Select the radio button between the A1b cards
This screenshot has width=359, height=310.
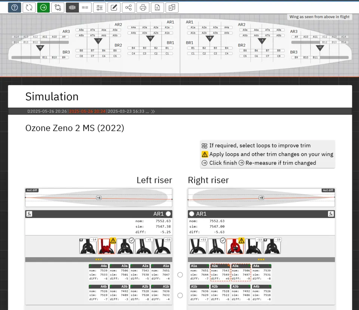(x=180, y=295)
